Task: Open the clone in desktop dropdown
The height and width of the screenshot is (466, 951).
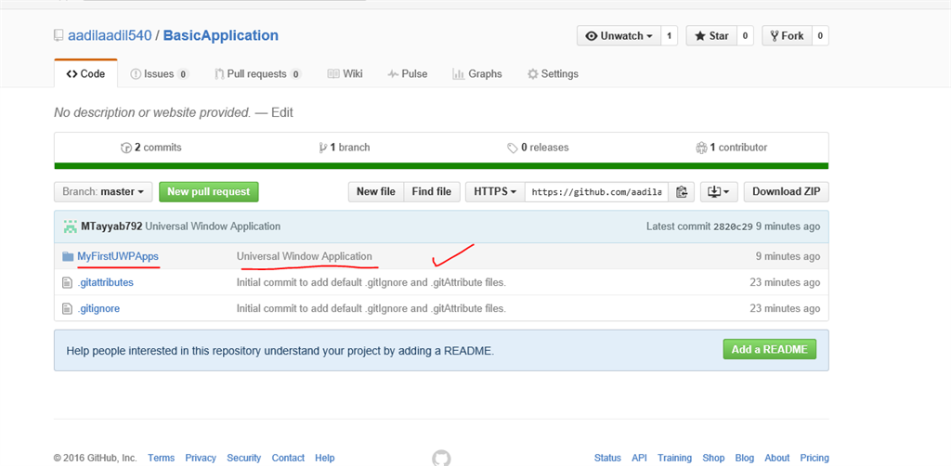Action: [x=719, y=192]
